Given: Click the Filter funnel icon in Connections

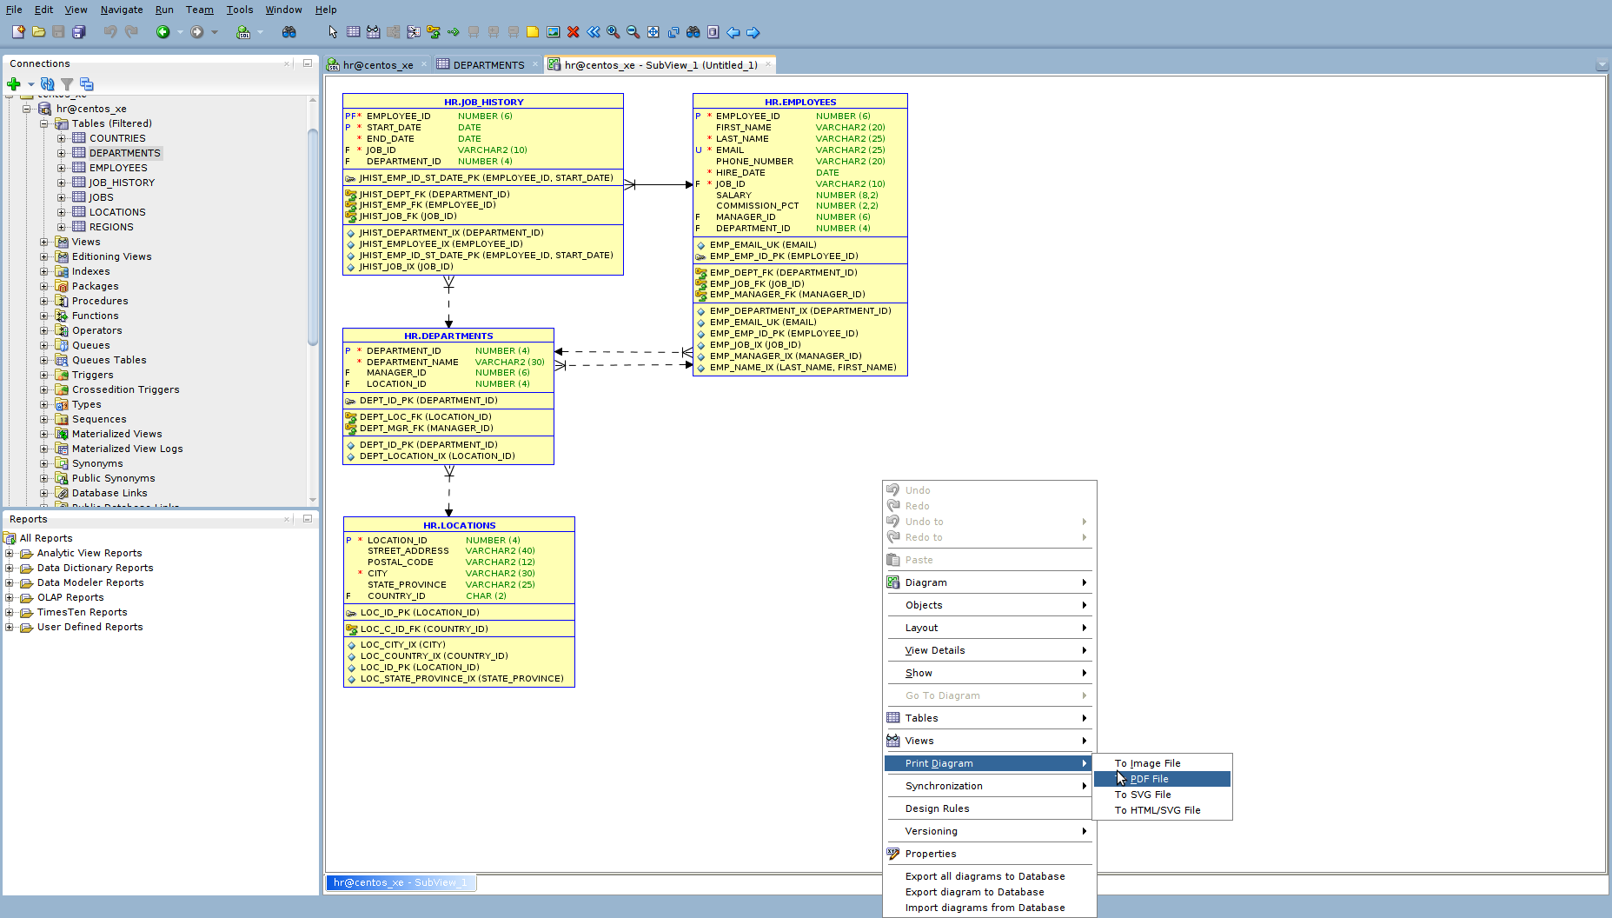Looking at the screenshot, I should 67,84.
